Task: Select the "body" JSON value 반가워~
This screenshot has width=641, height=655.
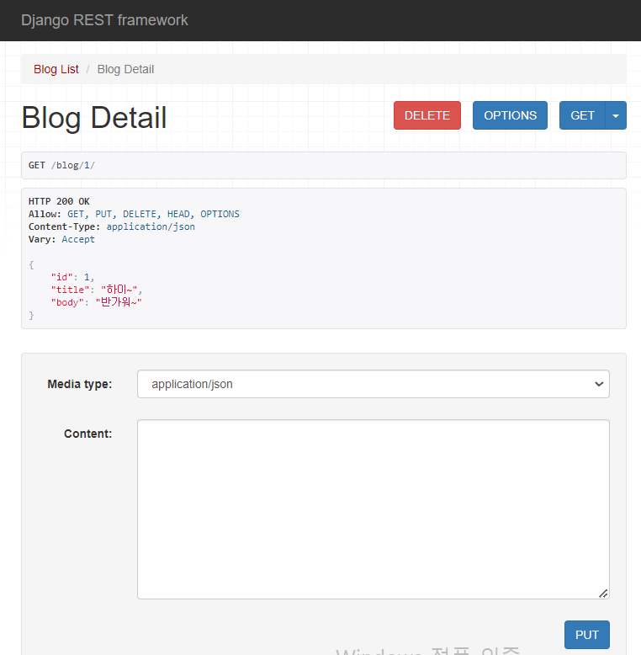Action: coord(119,301)
